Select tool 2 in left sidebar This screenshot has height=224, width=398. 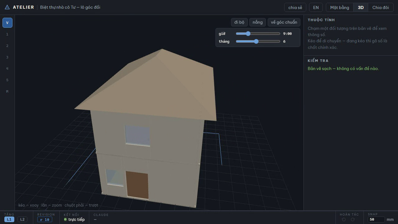point(7,46)
